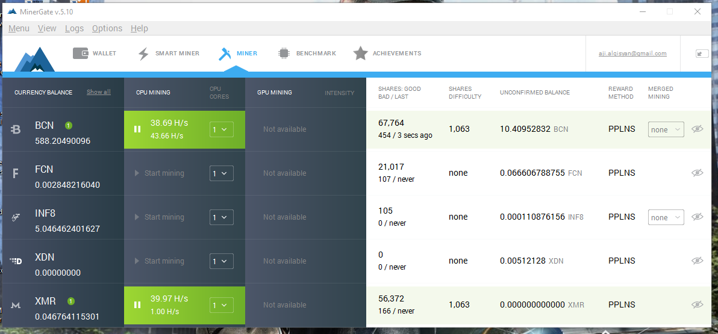Image resolution: width=718 pixels, height=334 pixels.
Task: Click BCN balance 588.20490096
Action: click(x=63, y=141)
